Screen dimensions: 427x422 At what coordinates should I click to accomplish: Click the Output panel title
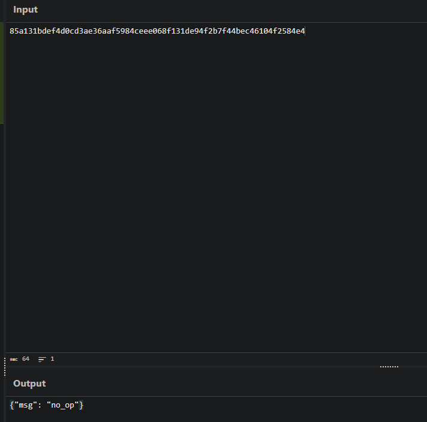(x=29, y=384)
